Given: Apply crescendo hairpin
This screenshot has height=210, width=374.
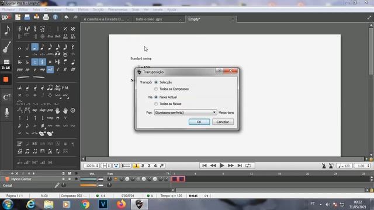Looking at the screenshot, I should click(x=23, y=77).
